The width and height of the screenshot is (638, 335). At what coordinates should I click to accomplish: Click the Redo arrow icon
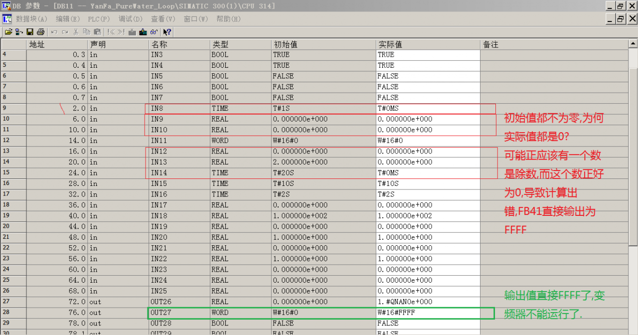tap(65, 32)
